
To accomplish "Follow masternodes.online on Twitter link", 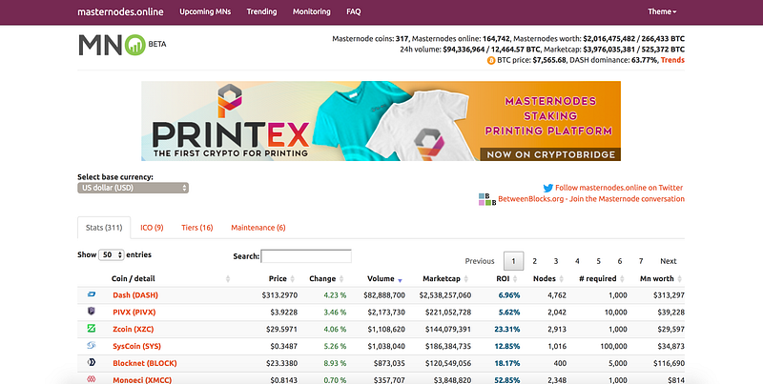I will click(x=619, y=188).
